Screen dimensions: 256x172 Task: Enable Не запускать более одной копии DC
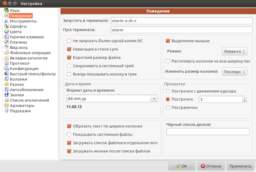(x=69, y=41)
